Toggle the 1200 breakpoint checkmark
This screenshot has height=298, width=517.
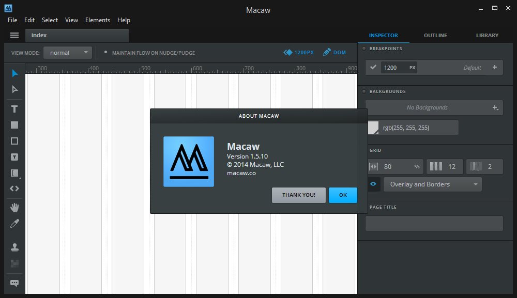click(x=373, y=67)
